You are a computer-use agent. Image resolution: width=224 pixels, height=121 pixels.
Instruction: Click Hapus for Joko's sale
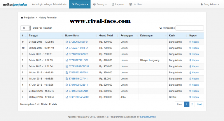(x=194, y=97)
